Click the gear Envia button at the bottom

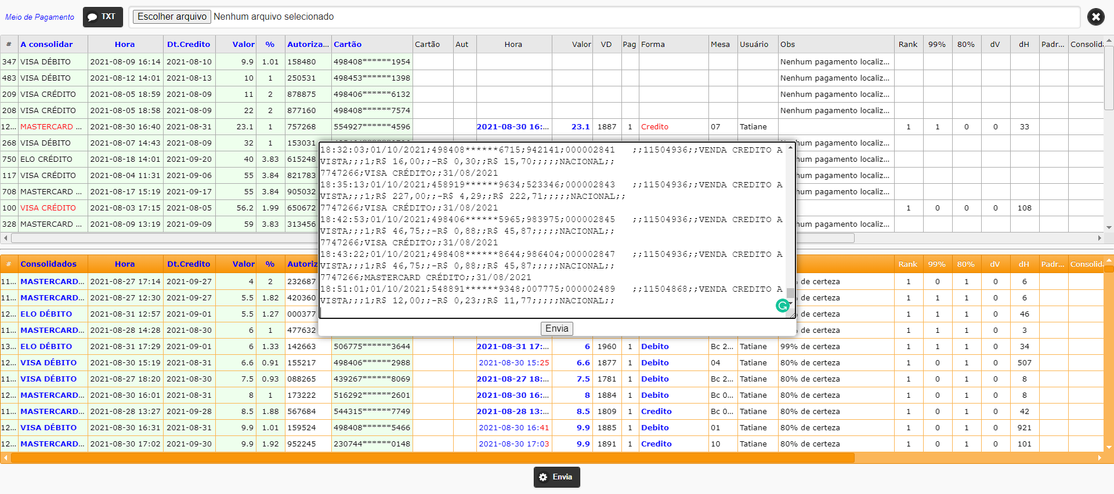(556, 477)
